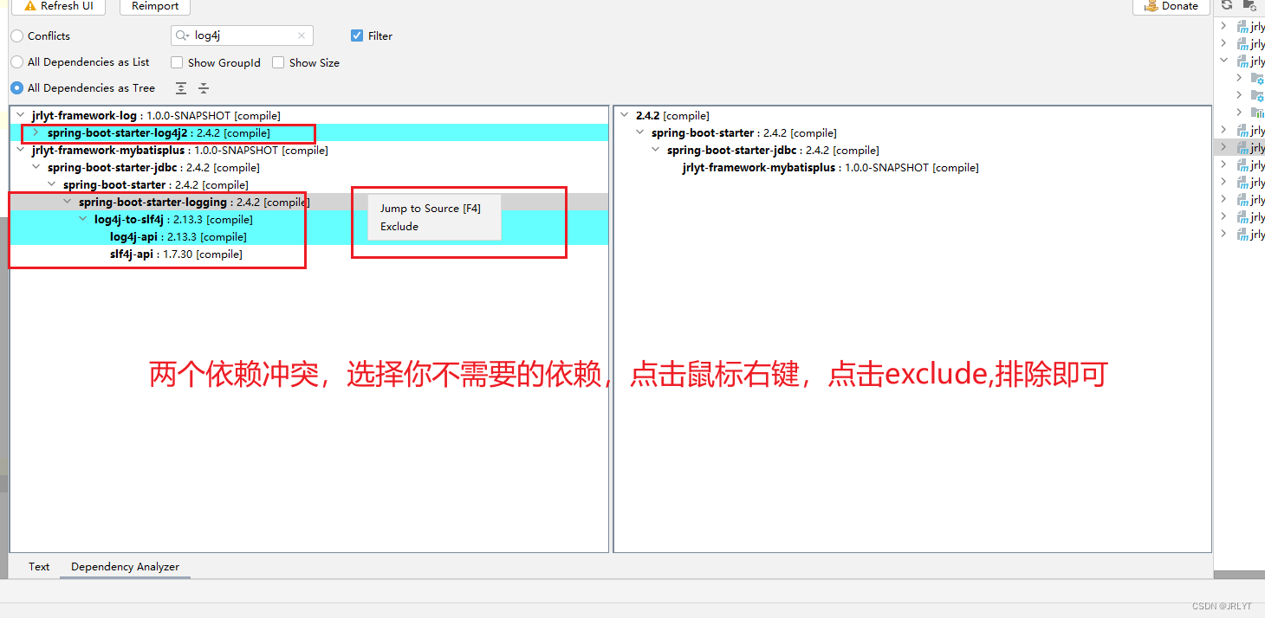Click the Reimport button
Viewport: 1265px width, 618px height.
154,6
